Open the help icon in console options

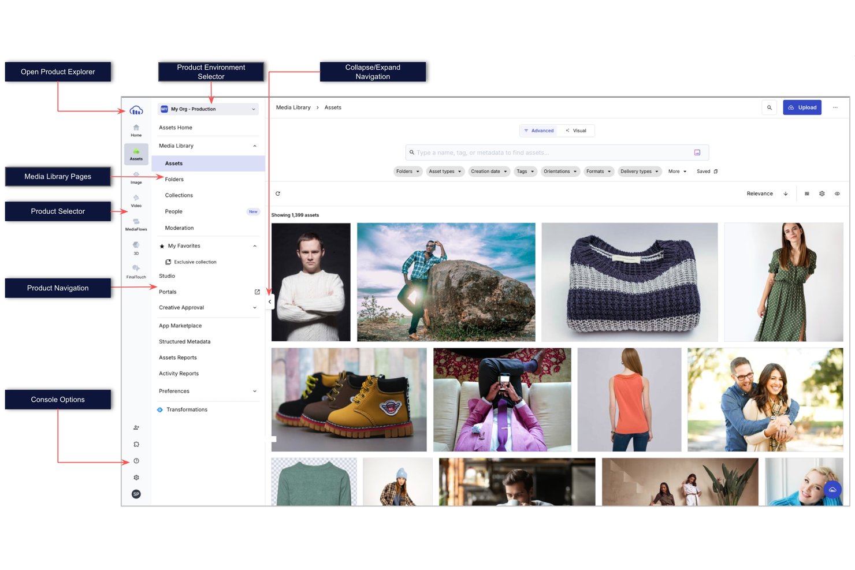(136, 461)
